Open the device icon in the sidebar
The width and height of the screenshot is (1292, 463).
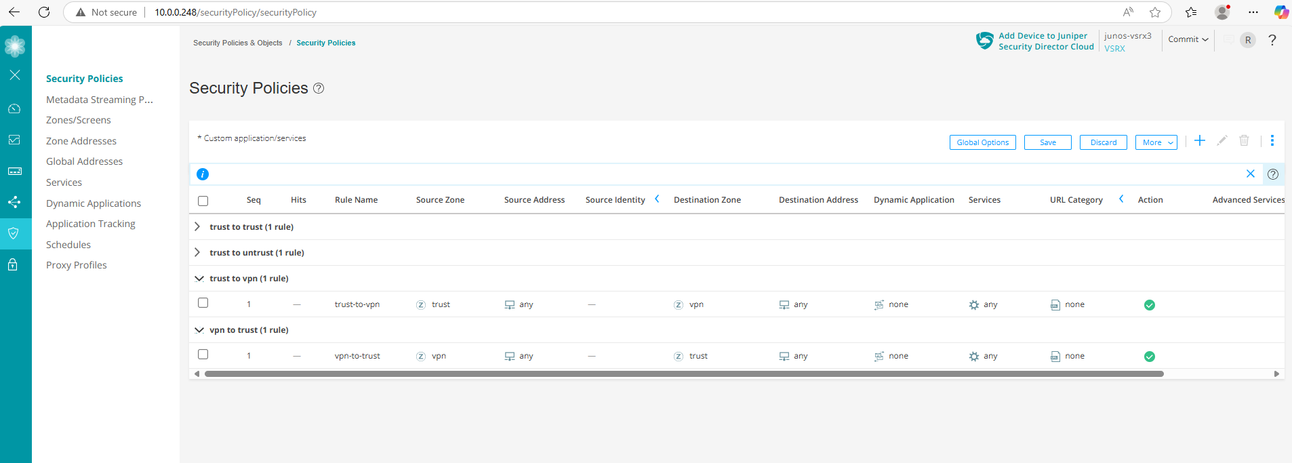(x=14, y=172)
